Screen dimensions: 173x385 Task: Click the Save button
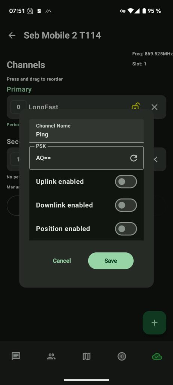(x=111, y=261)
